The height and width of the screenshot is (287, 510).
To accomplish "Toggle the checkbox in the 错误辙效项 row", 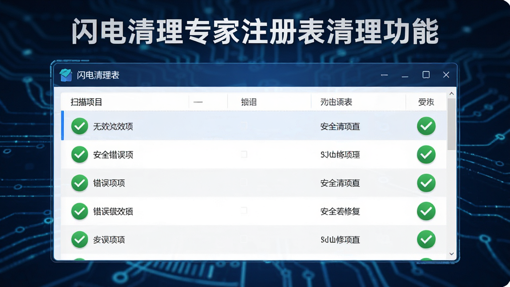I will pos(244,211).
